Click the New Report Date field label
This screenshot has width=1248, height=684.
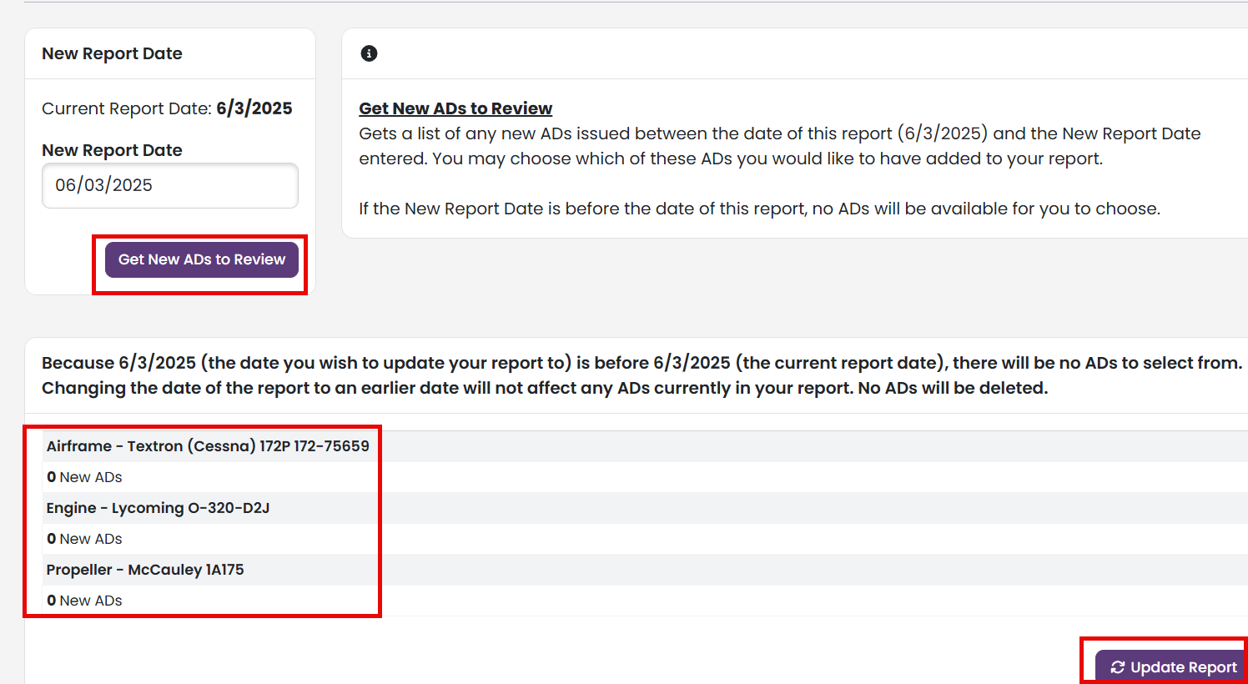pyautogui.click(x=112, y=150)
